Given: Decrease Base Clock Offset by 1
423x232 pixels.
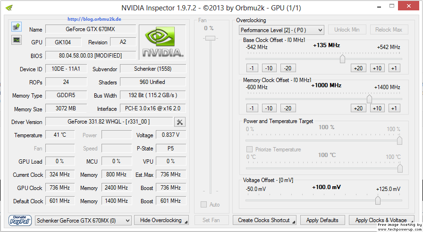Looking at the screenshot, I should 252,68.
